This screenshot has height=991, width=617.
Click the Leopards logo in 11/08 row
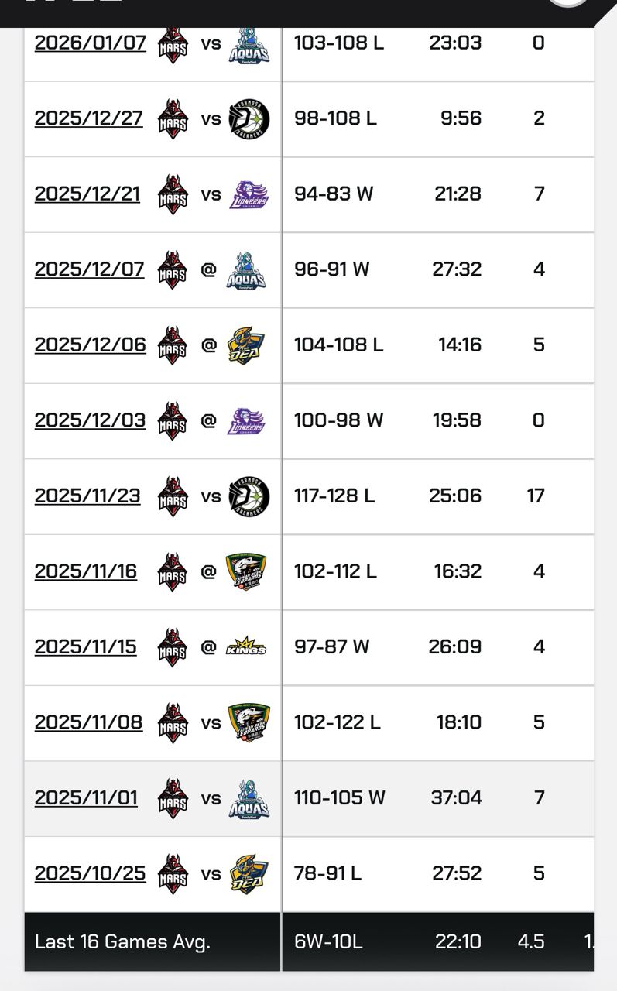pyautogui.click(x=249, y=723)
